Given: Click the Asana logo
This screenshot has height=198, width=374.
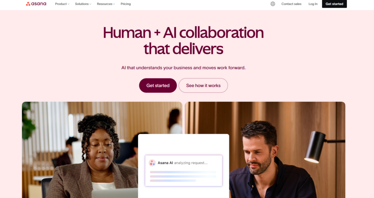Looking at the screenshot, I should (x=36, y=4).
